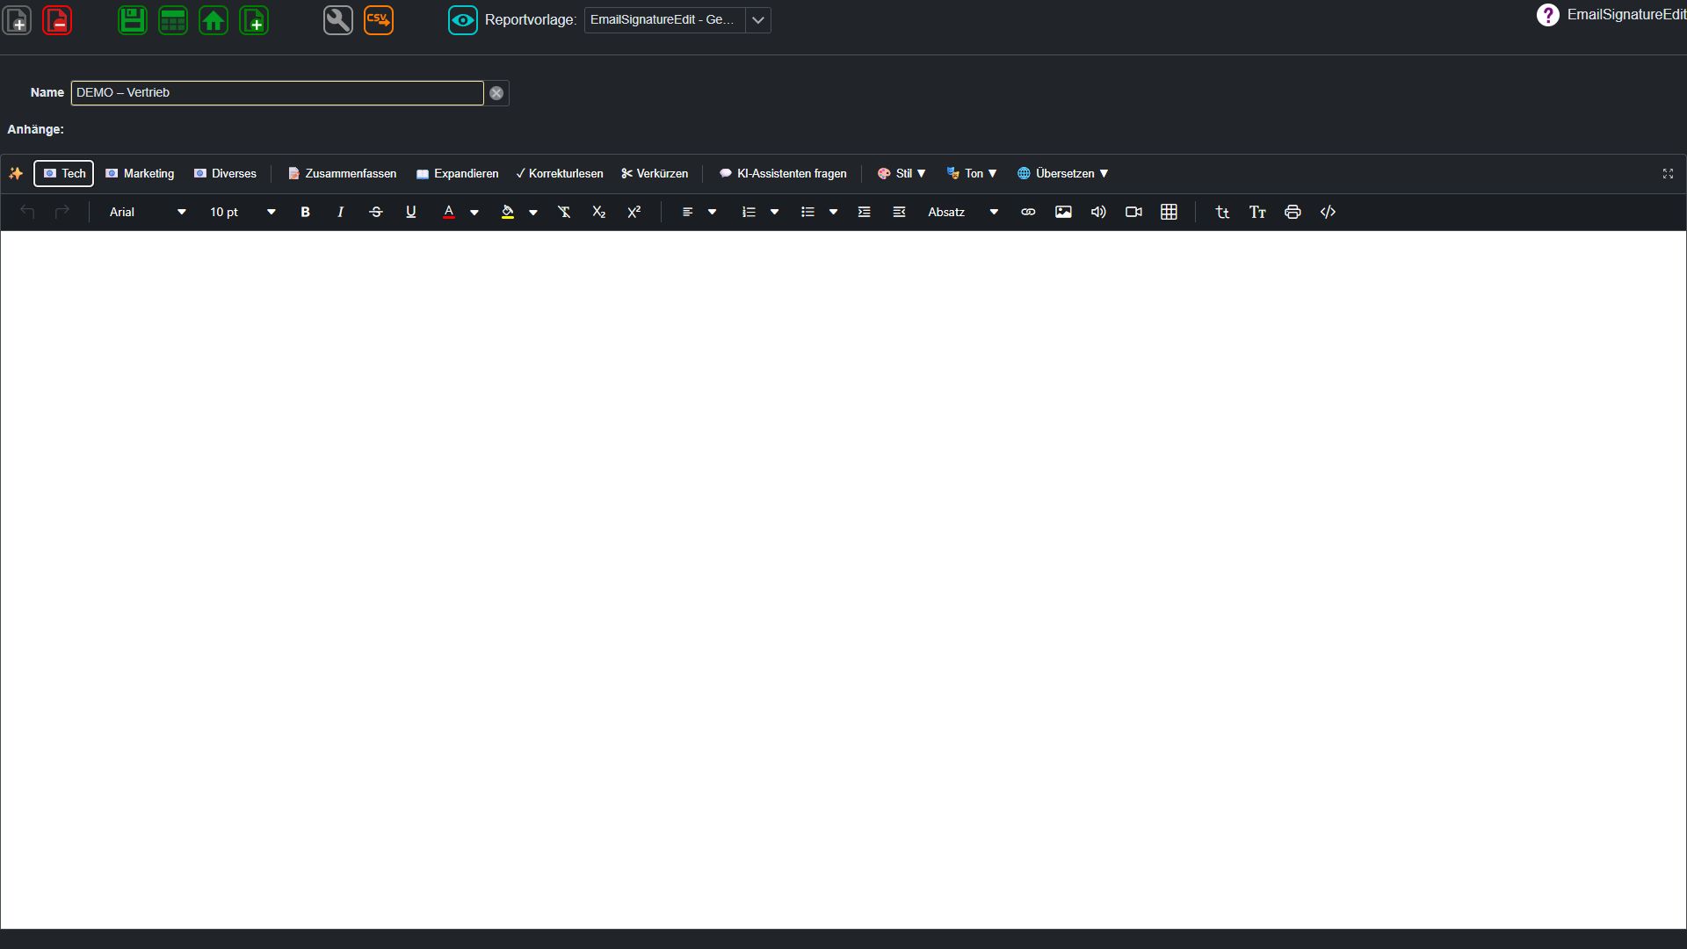Screen dimensions: 1687x949
Task: Click the Korrekturlesen button
Action: [x=560, y=173]
